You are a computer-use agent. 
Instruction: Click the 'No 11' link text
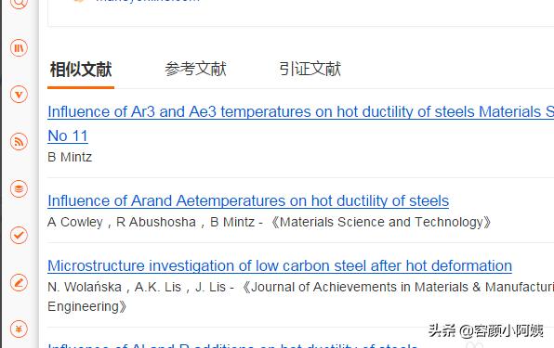coord(68,135)
